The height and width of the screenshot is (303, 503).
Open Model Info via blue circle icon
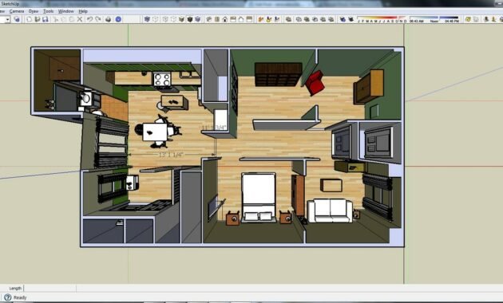coord(118,19)
